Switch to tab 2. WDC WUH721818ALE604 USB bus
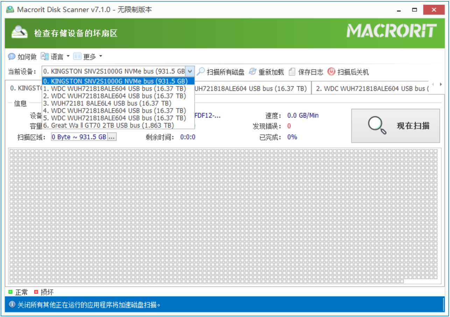 371,89
